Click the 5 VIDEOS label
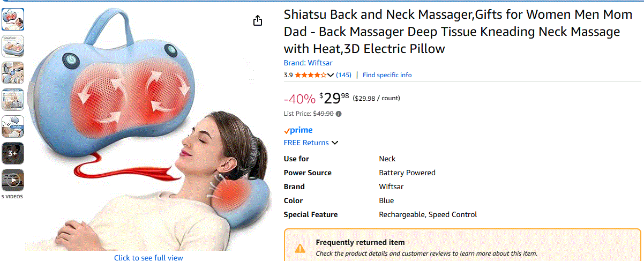 coord(12,197)
